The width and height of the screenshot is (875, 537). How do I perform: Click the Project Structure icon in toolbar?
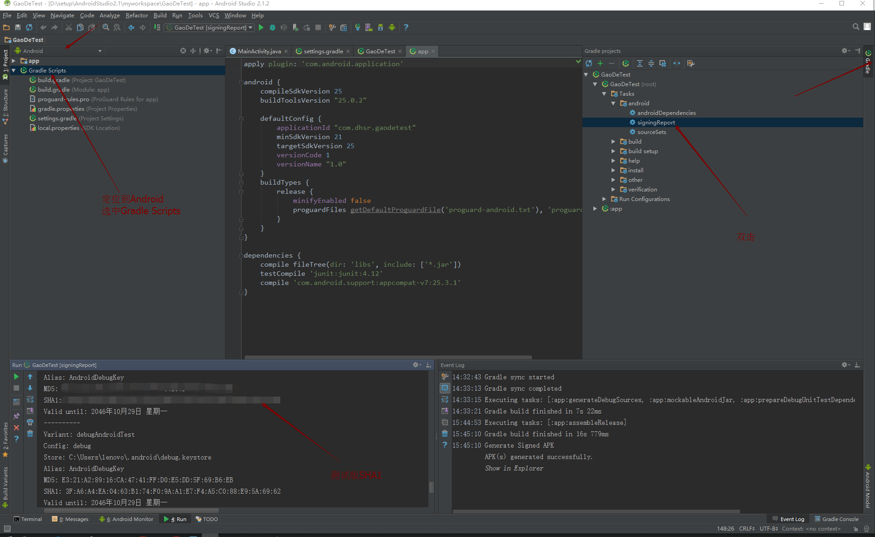(344, 27)
